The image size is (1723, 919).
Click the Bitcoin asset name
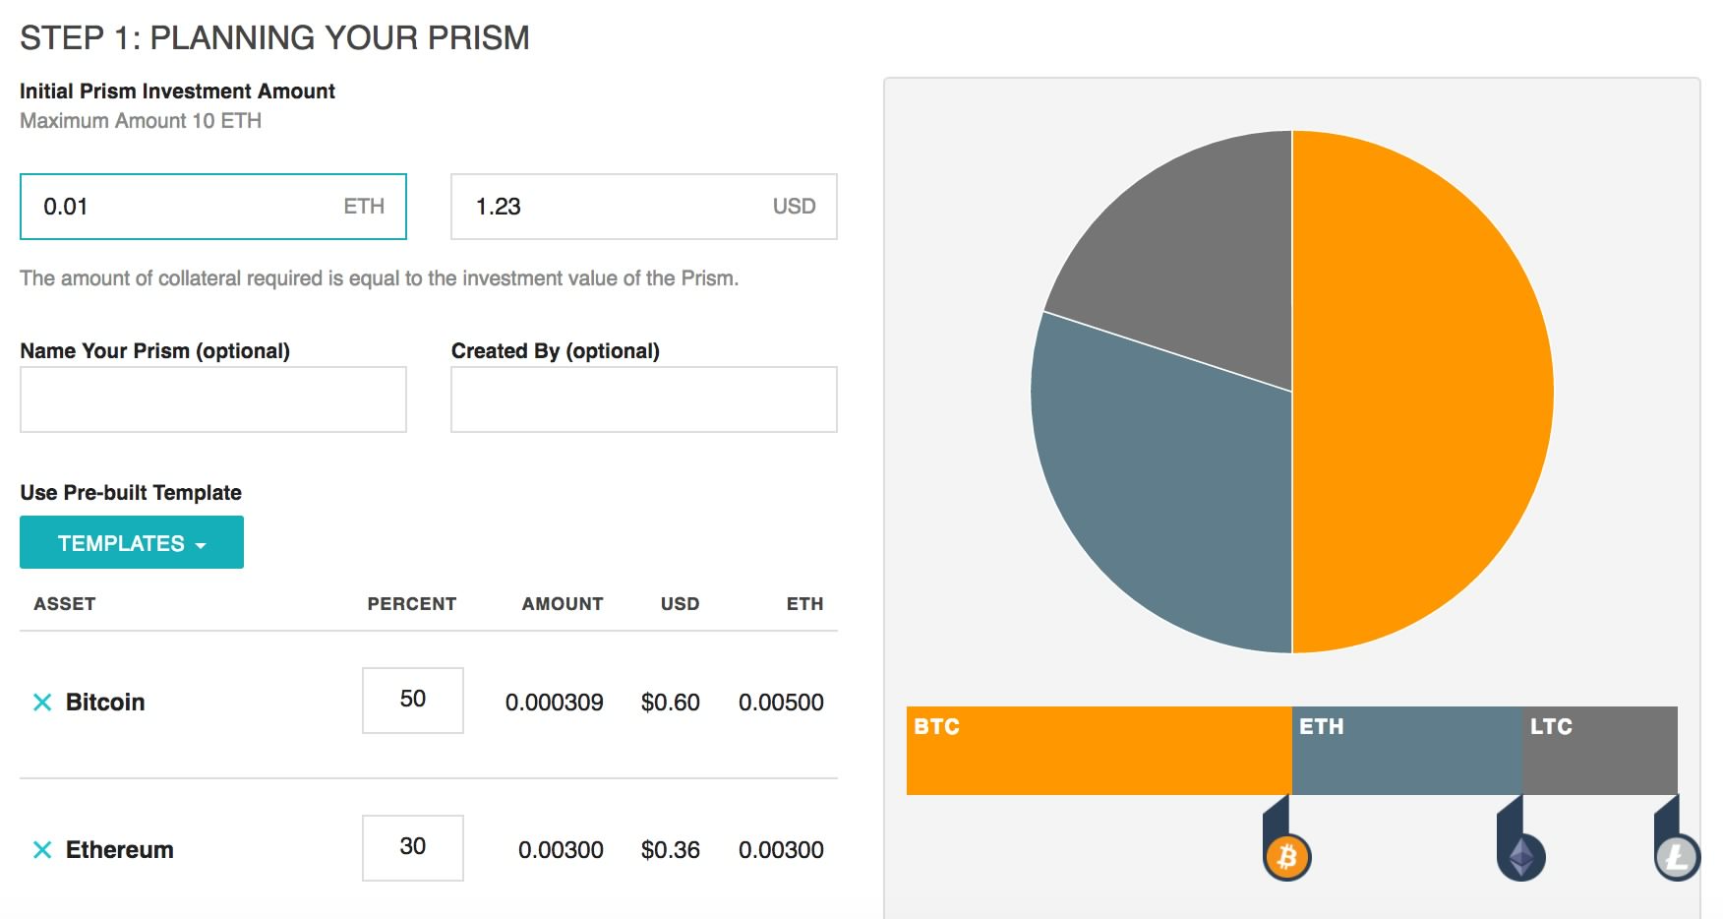pos(105,703)
